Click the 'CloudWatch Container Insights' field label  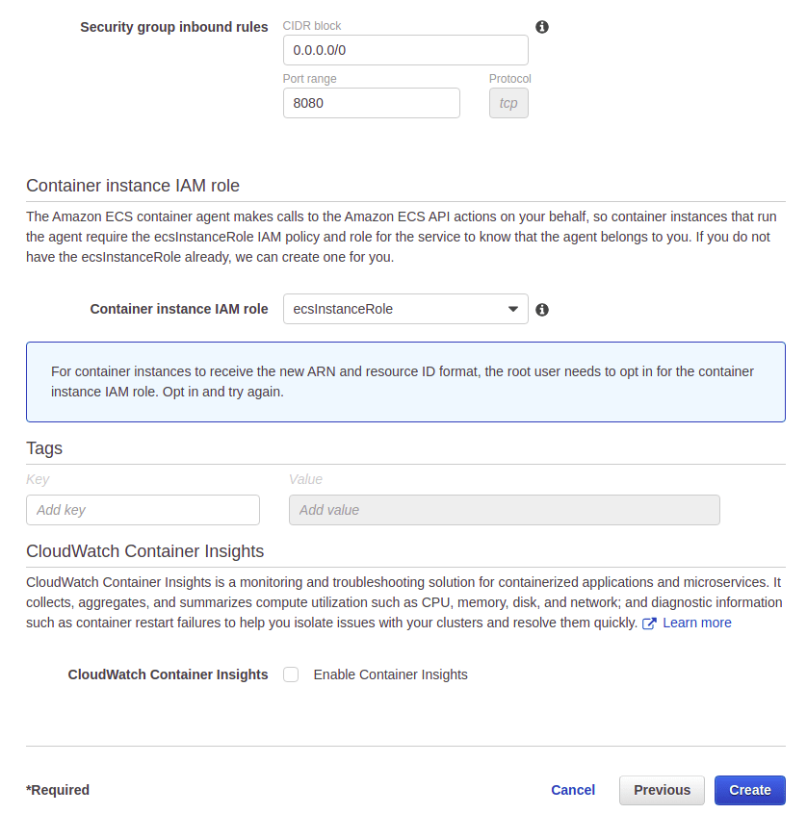(x=168, y=674)
